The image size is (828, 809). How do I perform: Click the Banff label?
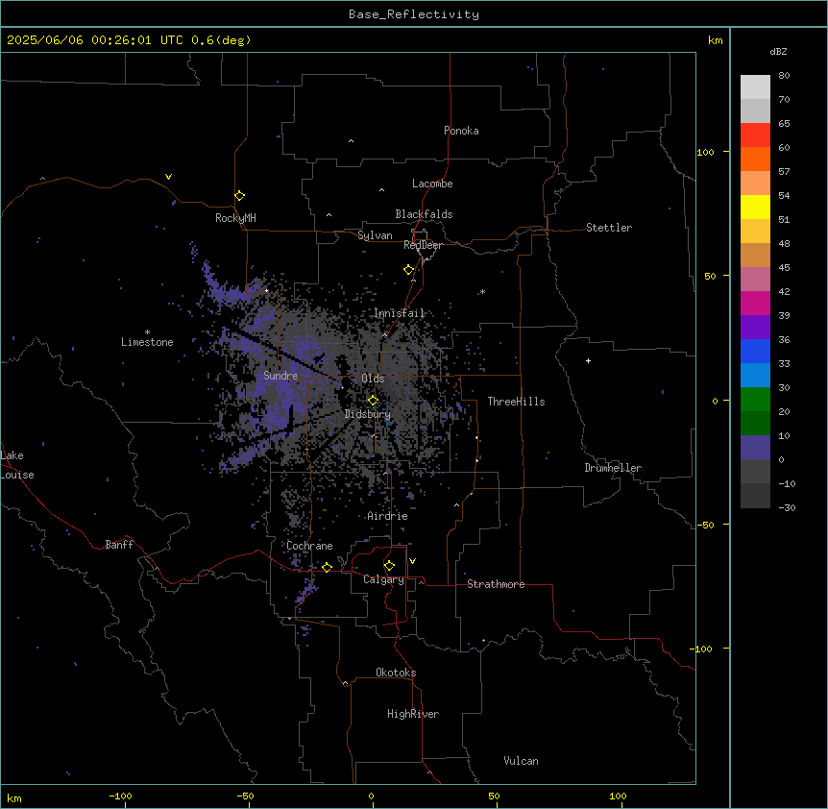pyautogui.click(x=119, y=545)
